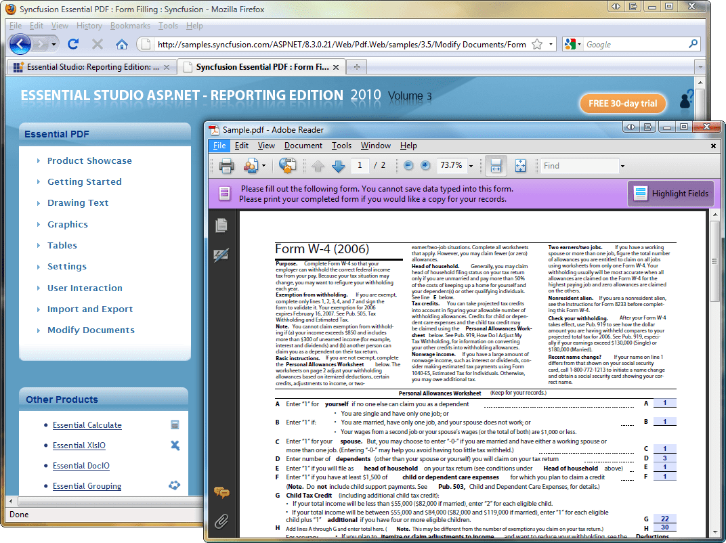Open a new tab with the plus button
The height and width of the screenshot is (543, 726).
coord(356,67)
